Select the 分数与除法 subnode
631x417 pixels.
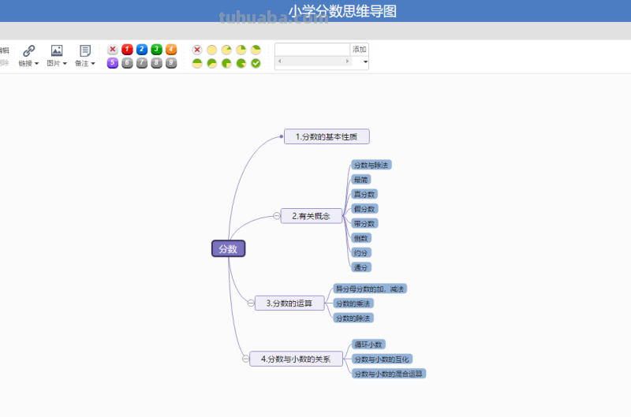tap(371, 165)
